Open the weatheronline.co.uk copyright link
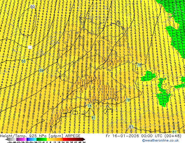This screenshot has height=143, width=185. [160, 141]
